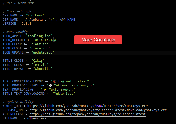
Task: Click the "seedling.ico" string
Action: (x=39, y=36)
